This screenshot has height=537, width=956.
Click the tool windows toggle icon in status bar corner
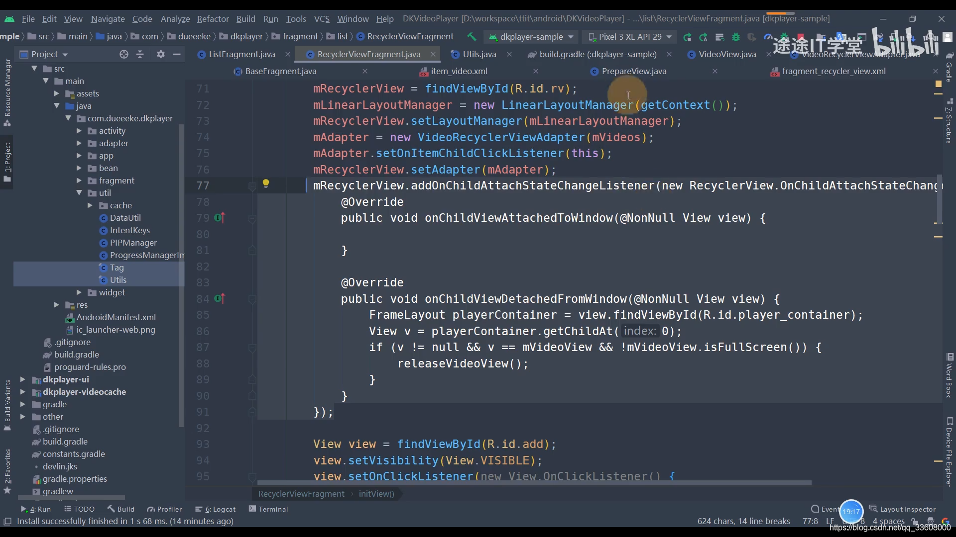click(7, 521)
